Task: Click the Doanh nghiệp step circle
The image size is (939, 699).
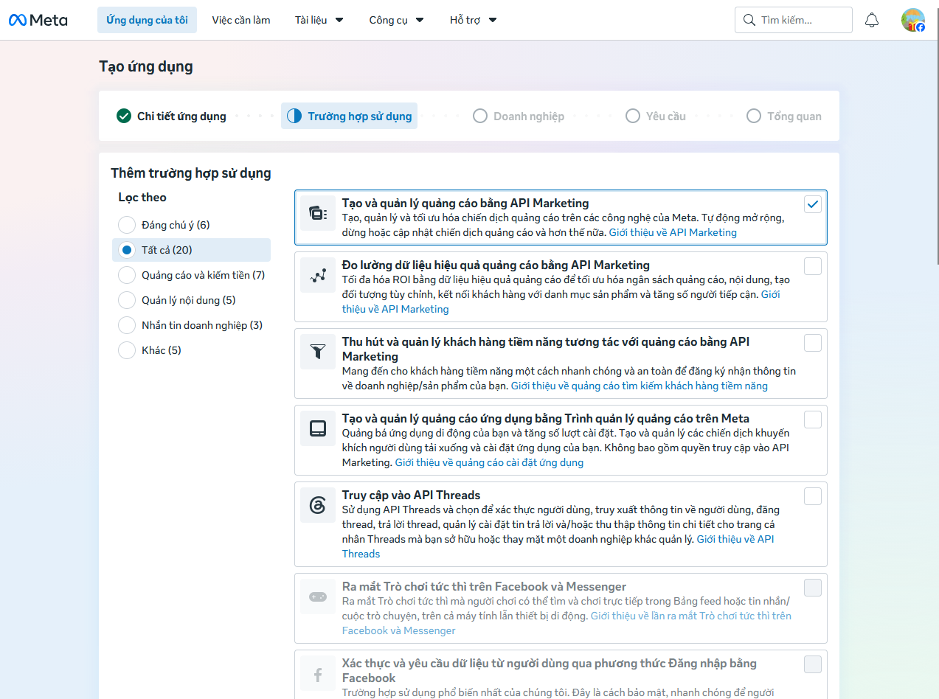Action: point(480,116)
